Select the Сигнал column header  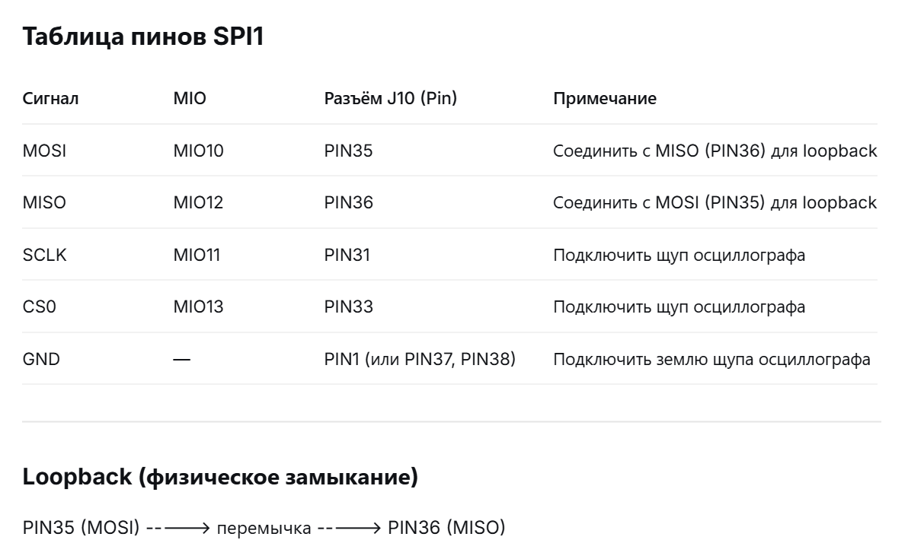point(50,99)
